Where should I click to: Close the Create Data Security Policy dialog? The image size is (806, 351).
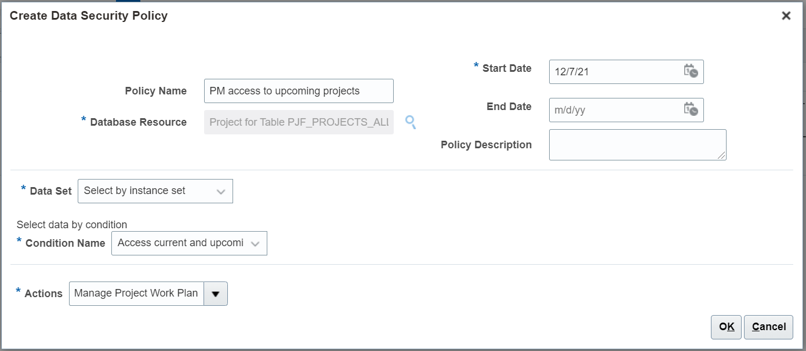[x=786, y=16]
